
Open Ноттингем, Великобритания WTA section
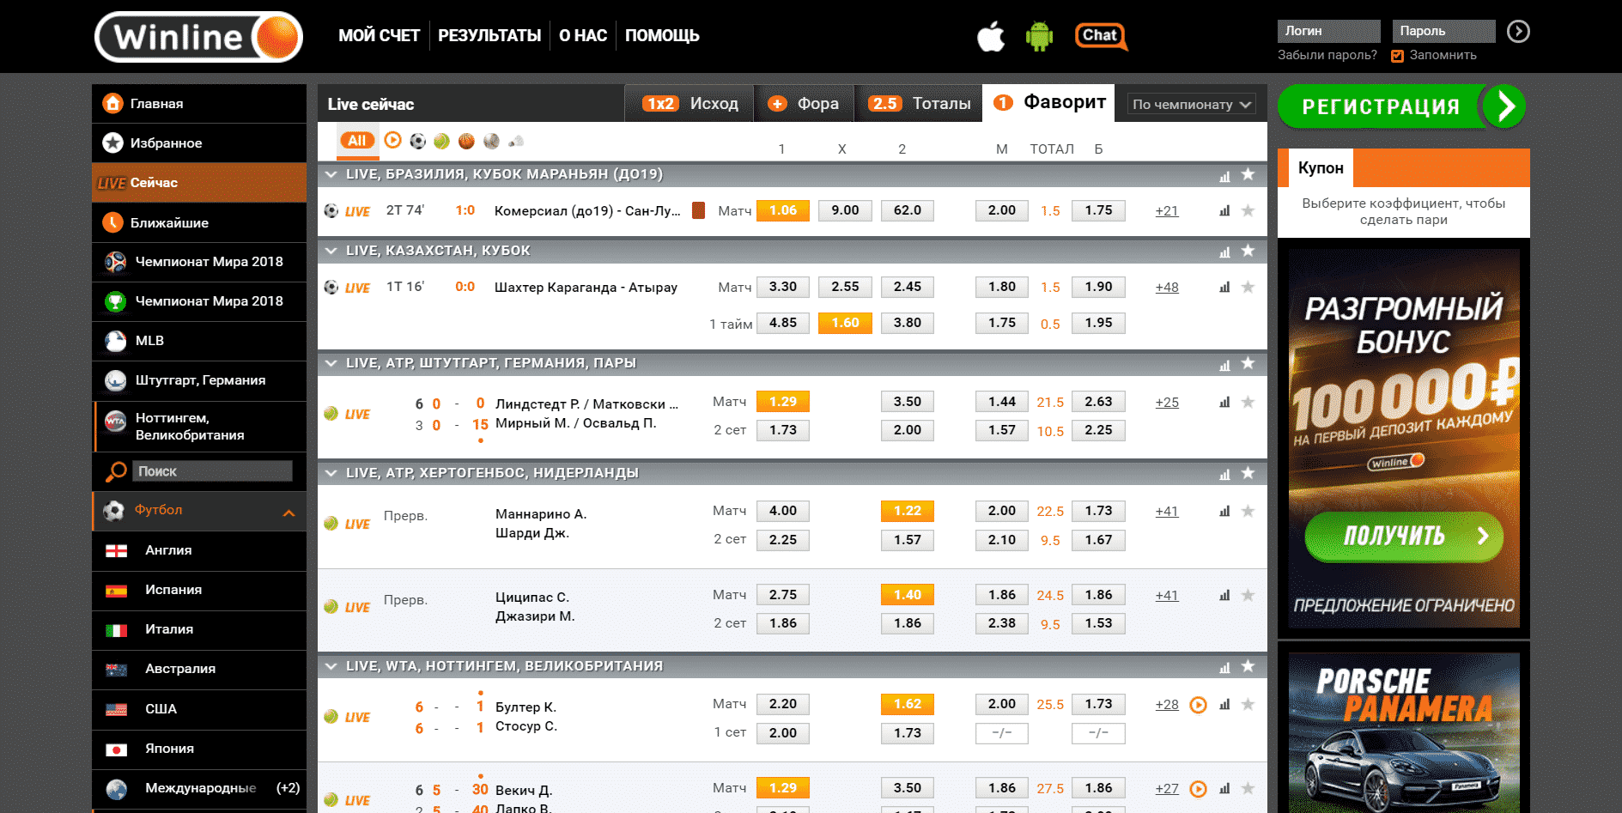[199, 427]
